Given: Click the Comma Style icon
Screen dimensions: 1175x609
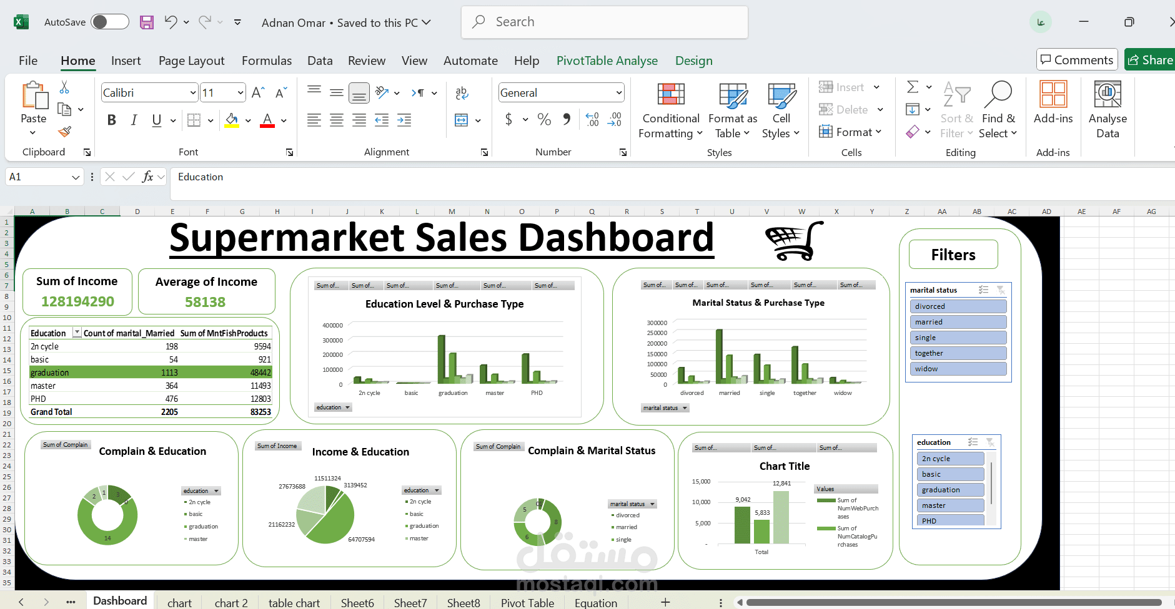Looking at the screenshot, I should click(567, 119).
